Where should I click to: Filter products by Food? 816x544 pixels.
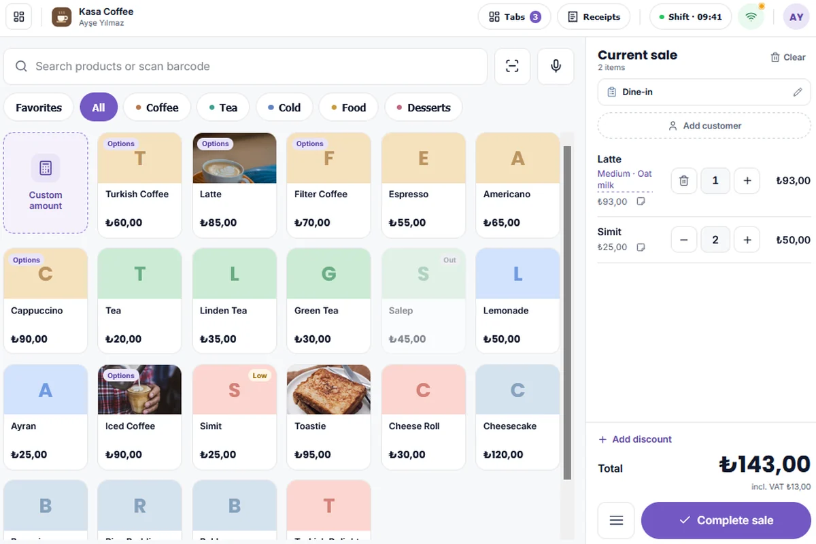pos(348,107)
